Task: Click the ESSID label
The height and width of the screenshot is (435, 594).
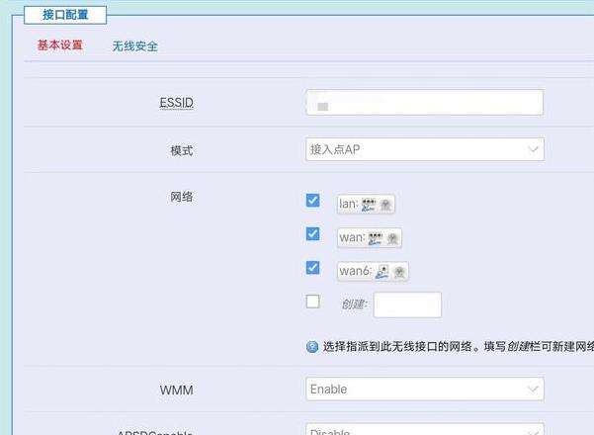Action: pyautogui.click(x=177, y=103)
